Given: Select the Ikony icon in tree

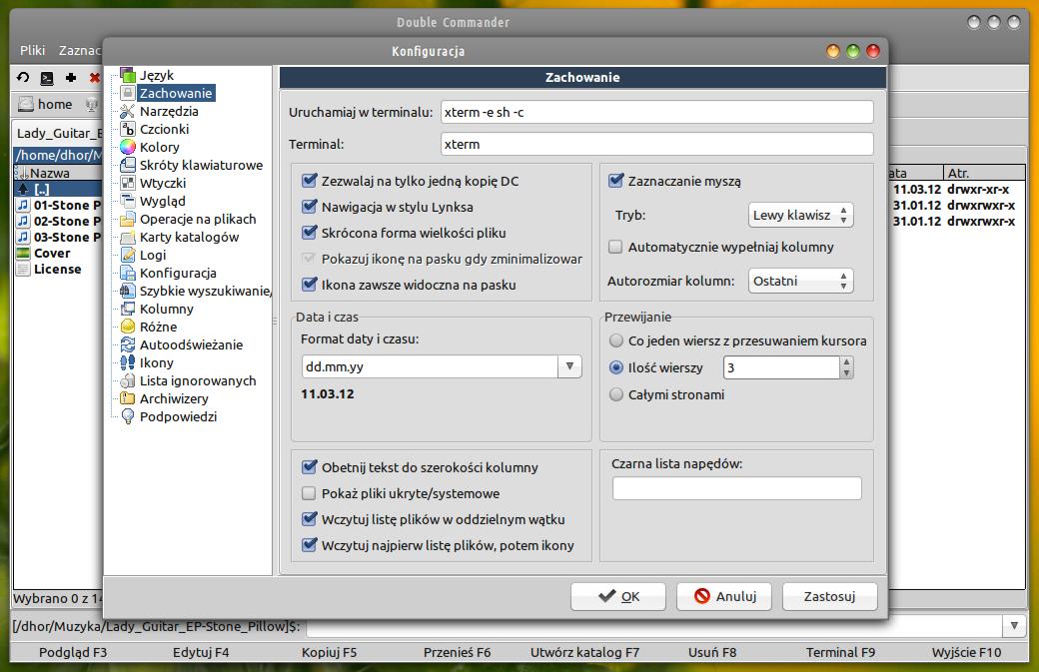Looking at the screenshot, I should point(128,362).
